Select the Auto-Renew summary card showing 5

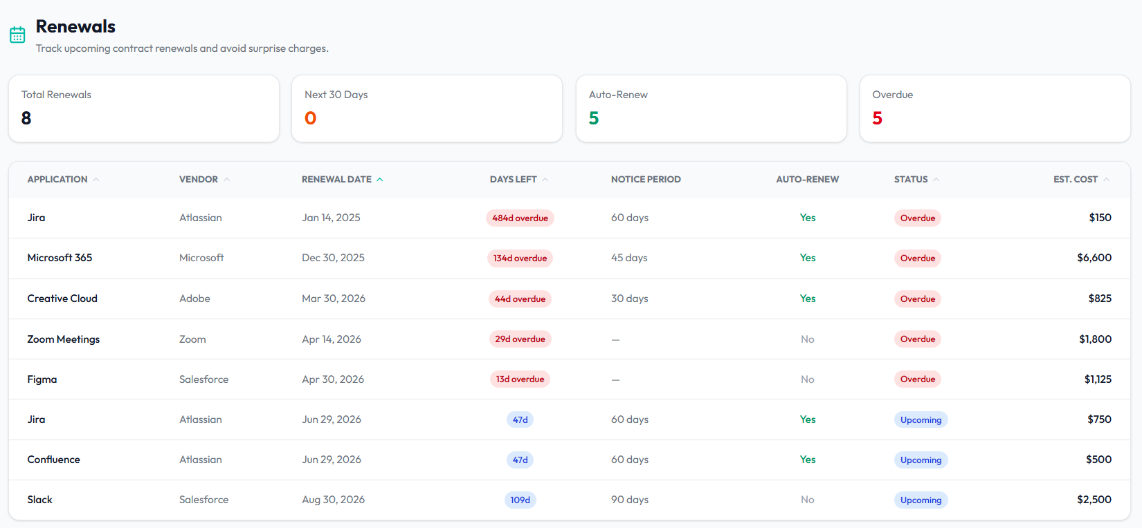click(712, 109)
